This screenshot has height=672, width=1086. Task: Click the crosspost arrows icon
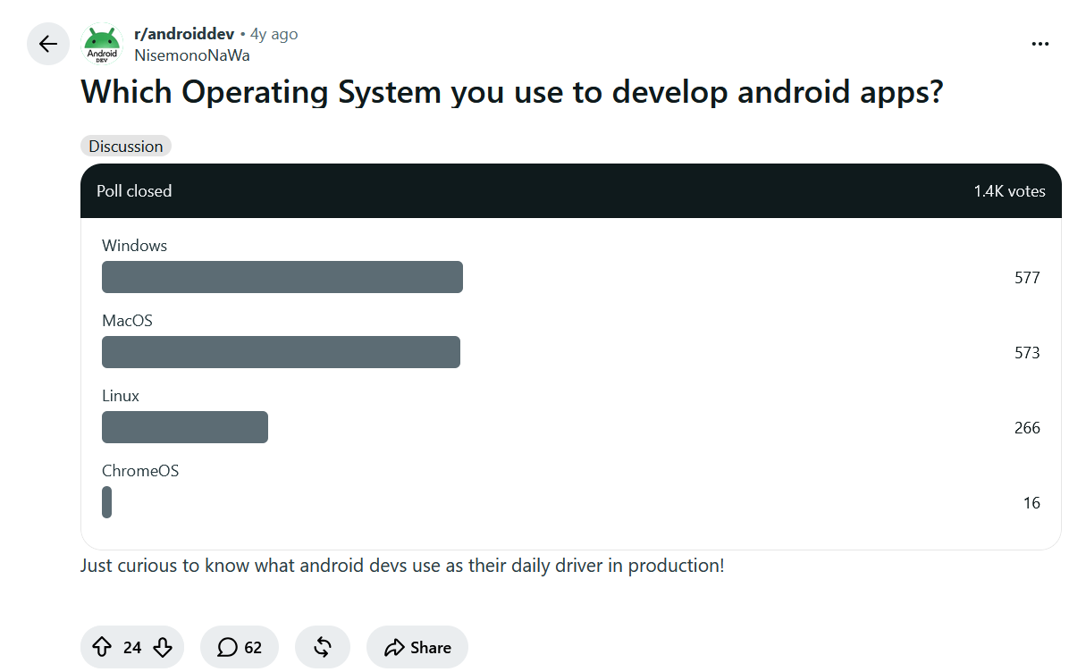point(323,648)
